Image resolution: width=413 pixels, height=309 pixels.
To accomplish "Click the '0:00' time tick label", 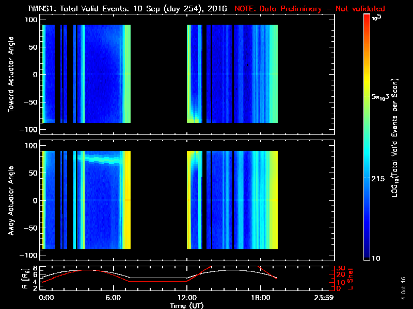I will pos(46,298).
